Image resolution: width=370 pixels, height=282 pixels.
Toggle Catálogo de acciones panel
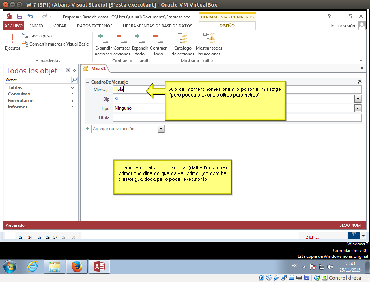click(x=183, y=44)
